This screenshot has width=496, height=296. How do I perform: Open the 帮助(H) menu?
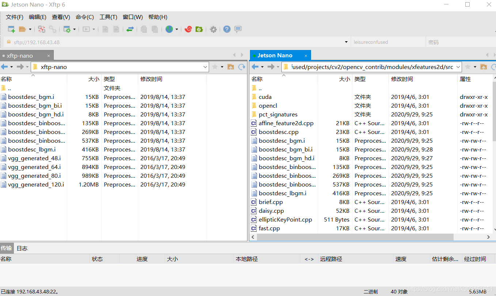pos(158,17)
